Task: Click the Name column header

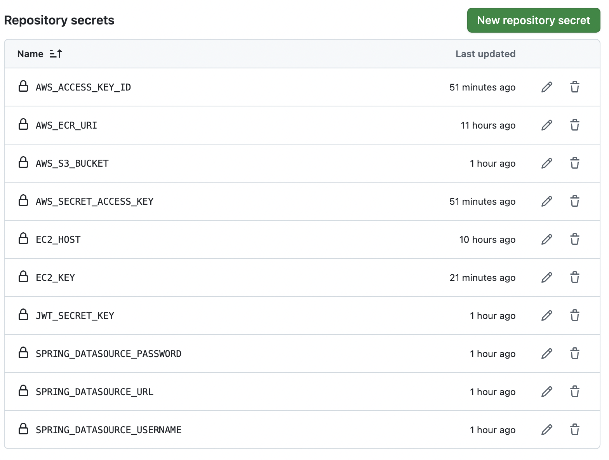Action: [30, 54]
